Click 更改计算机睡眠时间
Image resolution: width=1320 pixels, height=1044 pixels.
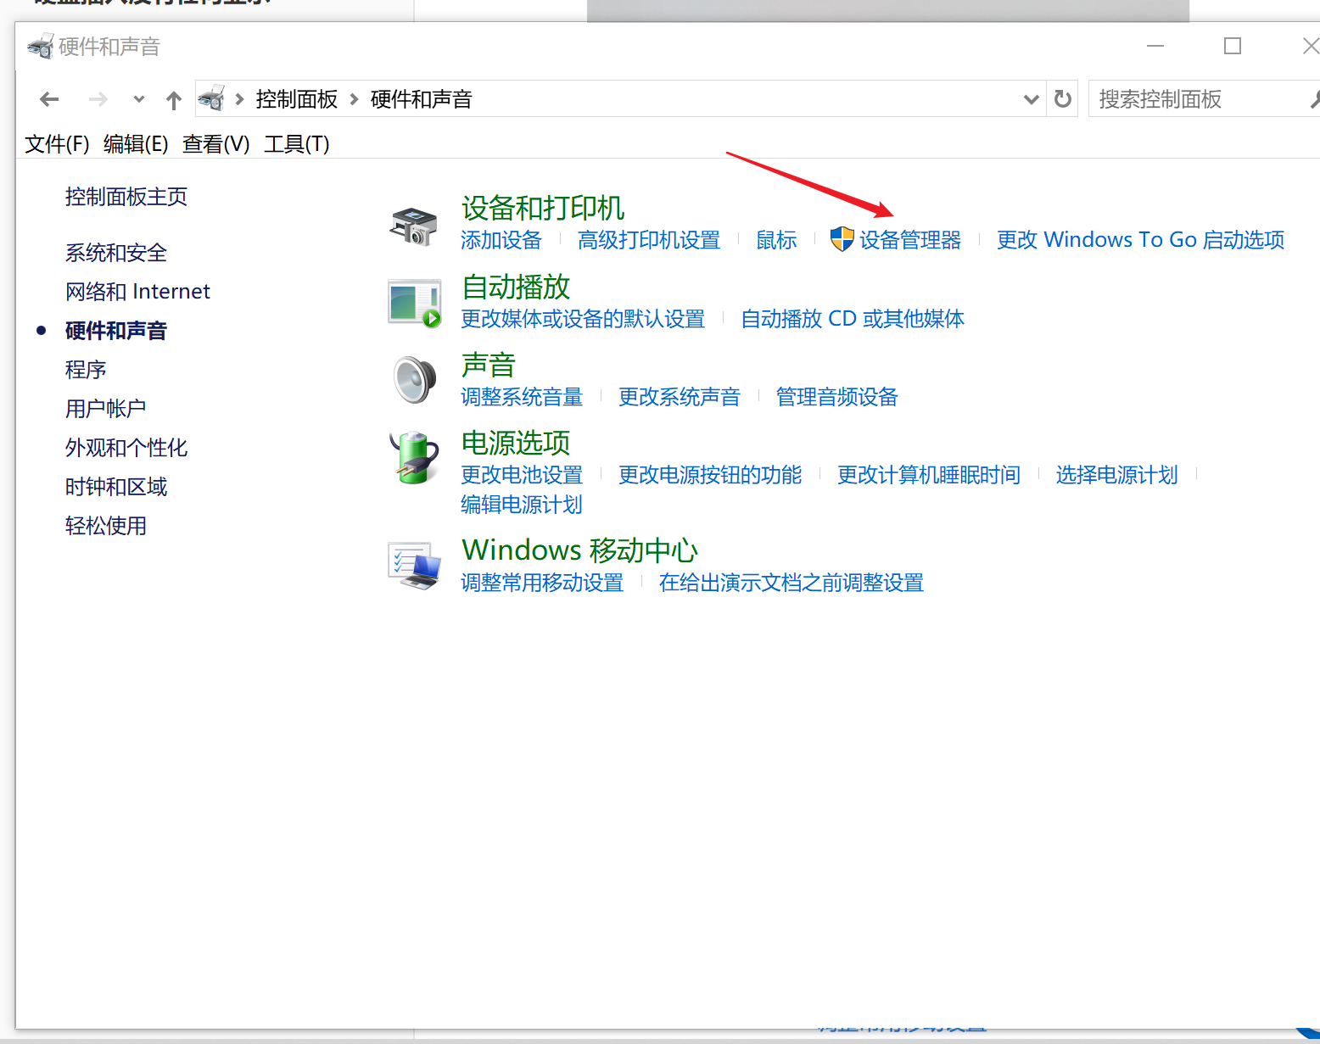[x=929, y=475]
